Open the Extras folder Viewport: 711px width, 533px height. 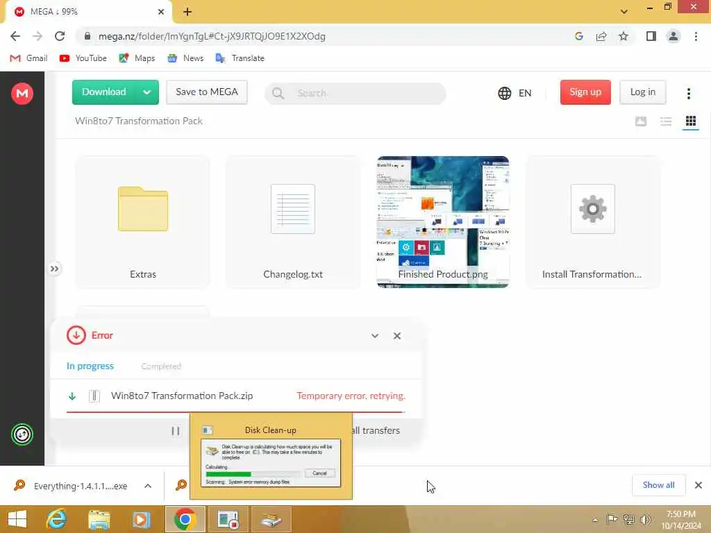tap(143, 222)
